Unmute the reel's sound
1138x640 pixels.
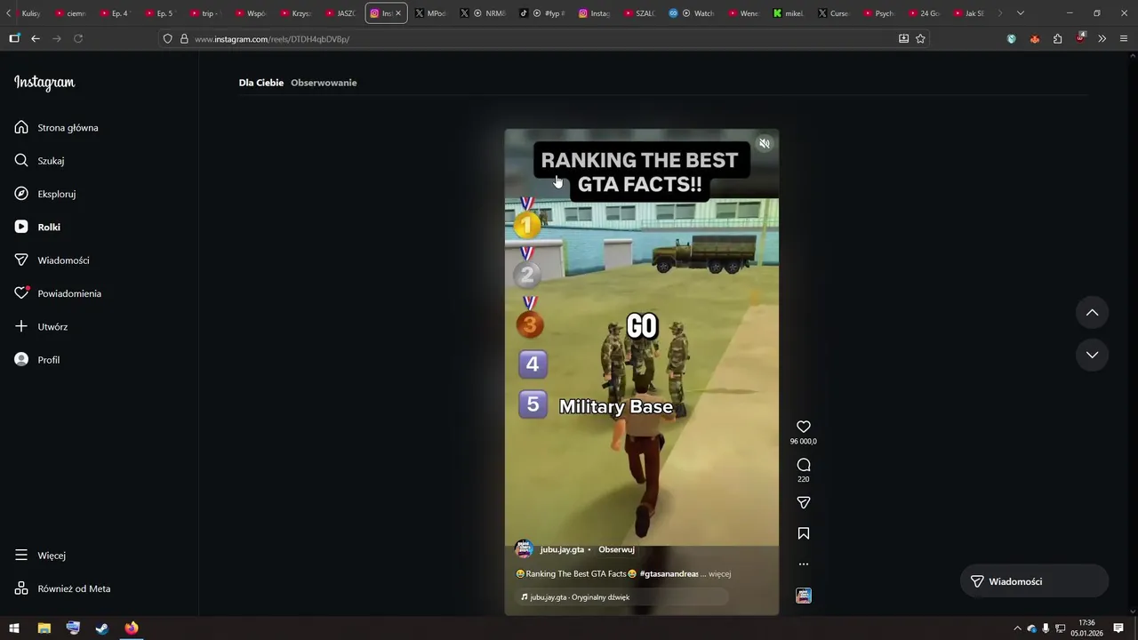click(764, 144)
